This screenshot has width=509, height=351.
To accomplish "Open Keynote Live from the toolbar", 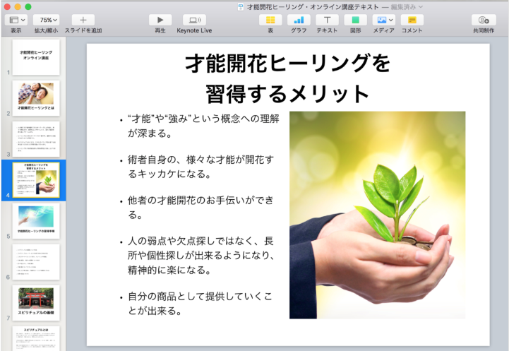I will click(x=194, y=20).
